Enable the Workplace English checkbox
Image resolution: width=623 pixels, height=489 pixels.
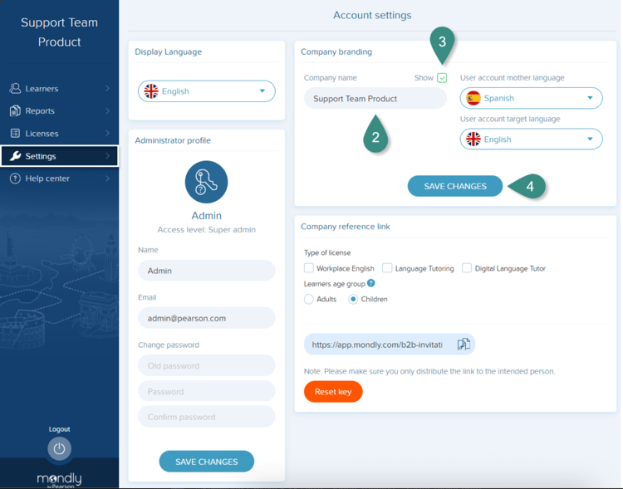309,268
